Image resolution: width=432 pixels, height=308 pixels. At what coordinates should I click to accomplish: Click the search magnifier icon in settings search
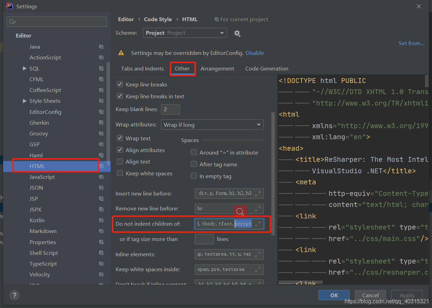(x=12, y=22)
